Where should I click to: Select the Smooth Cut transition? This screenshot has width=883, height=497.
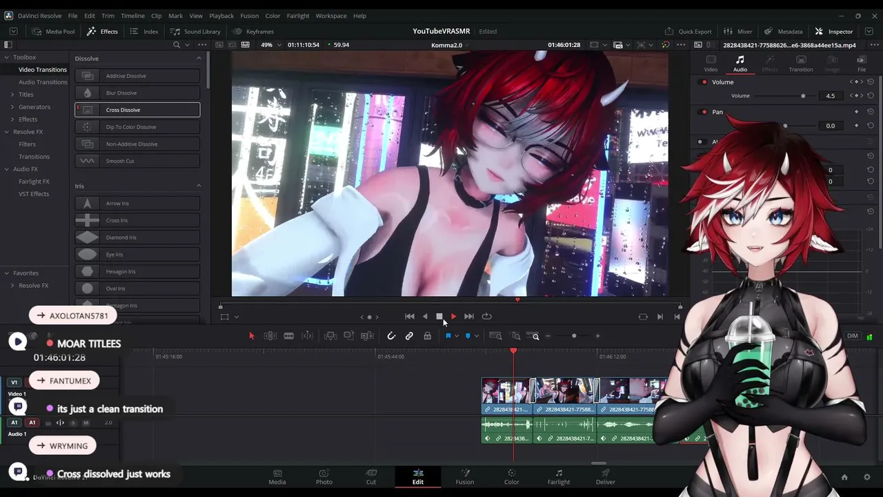[137, 161]
